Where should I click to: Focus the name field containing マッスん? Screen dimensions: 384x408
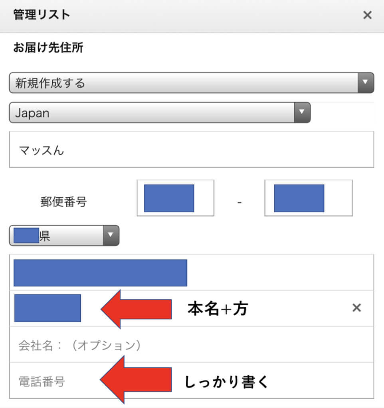(x=191, y=150)
